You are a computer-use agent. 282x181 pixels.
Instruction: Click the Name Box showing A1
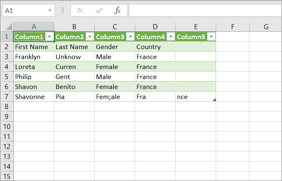pyautogui.click(x=24, y=10)
